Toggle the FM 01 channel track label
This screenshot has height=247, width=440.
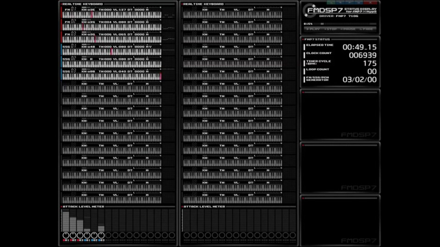pyautogui.click(x=70, y=9)
